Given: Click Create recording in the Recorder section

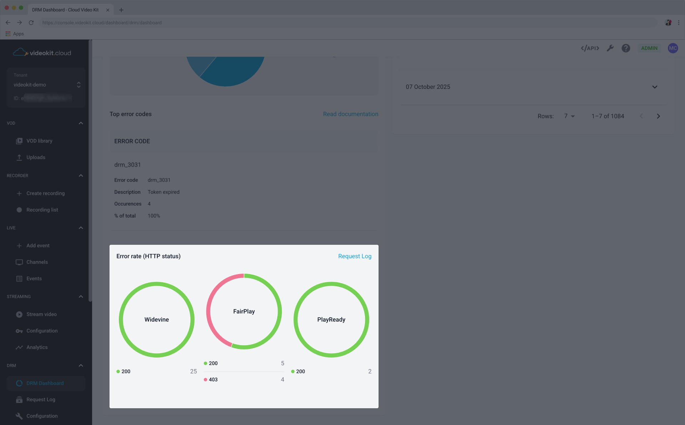Looking at the screenshot, I should tap(45, 193).
